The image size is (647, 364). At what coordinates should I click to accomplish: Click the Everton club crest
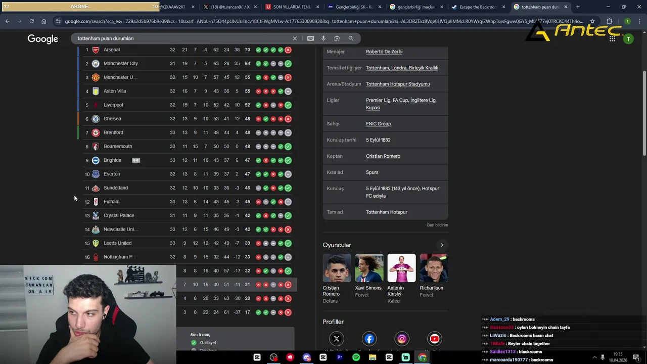96,174
